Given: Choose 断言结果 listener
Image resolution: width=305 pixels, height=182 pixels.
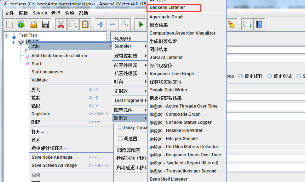Looking at the screenshot, I should (187, 25).
